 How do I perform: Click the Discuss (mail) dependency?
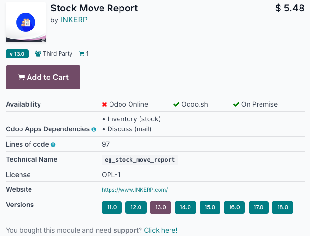130,129
